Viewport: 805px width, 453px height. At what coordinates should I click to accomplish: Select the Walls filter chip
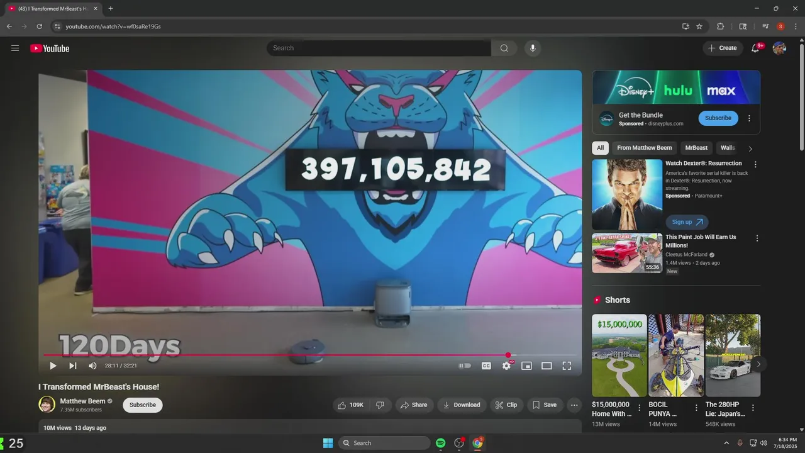728,148
